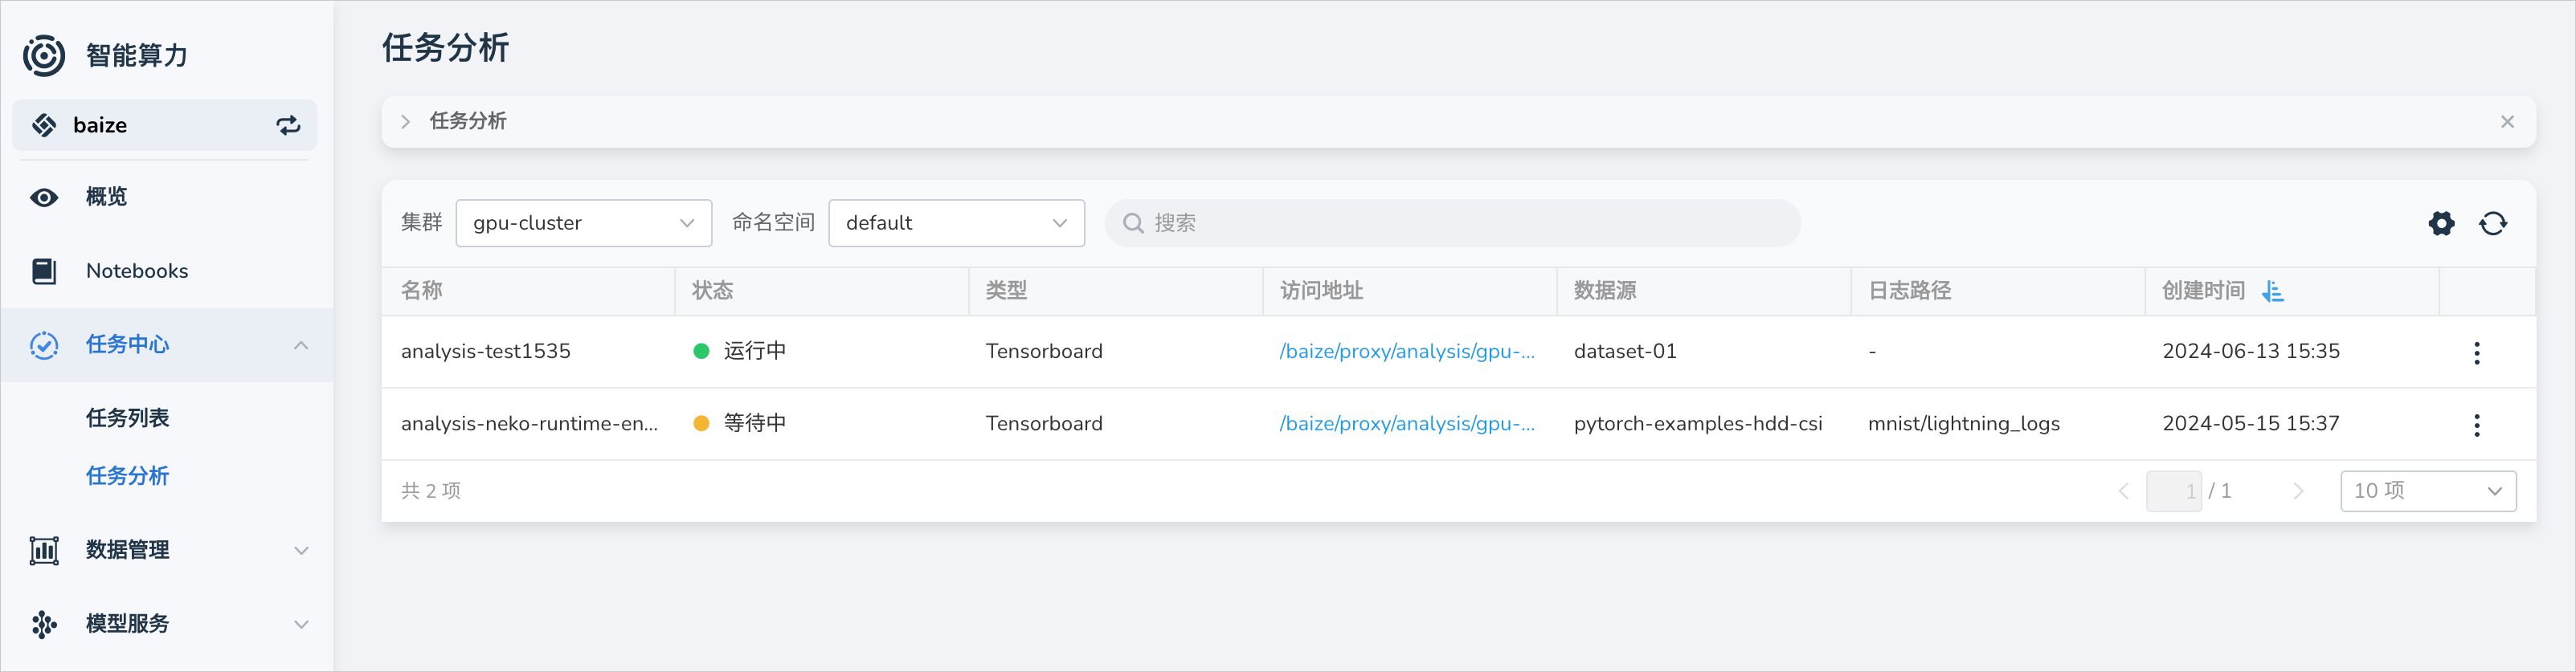The image size is (2576, 672).
Task: Click the 任务中心 checkmark icon
Action: pos(44,344)
